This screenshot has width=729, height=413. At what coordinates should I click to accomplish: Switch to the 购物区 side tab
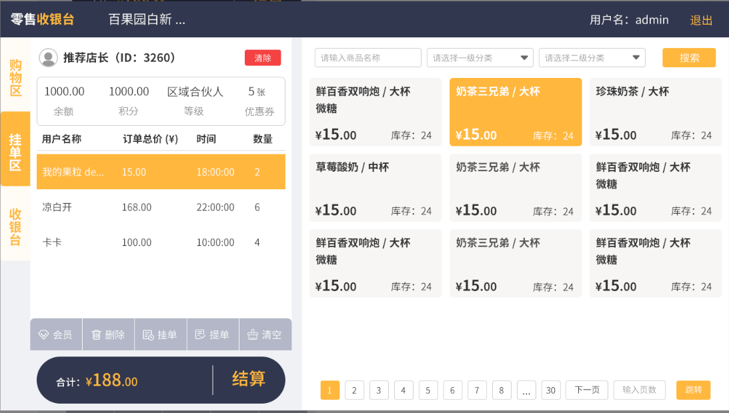[15, 78]
